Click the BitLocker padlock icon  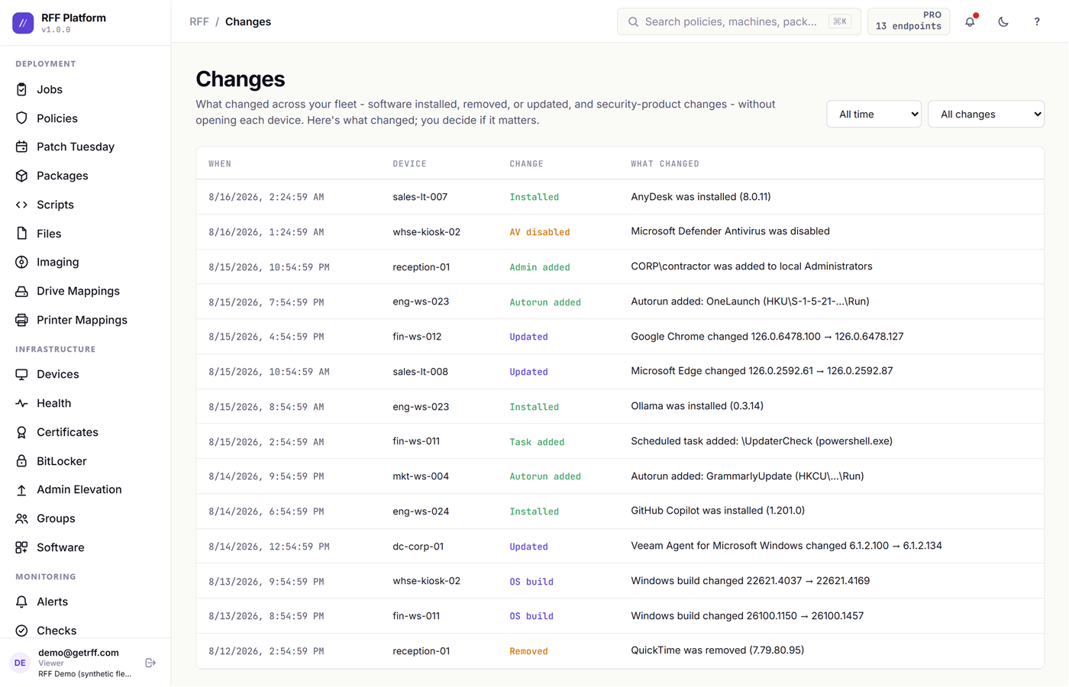tap(21, 461)
